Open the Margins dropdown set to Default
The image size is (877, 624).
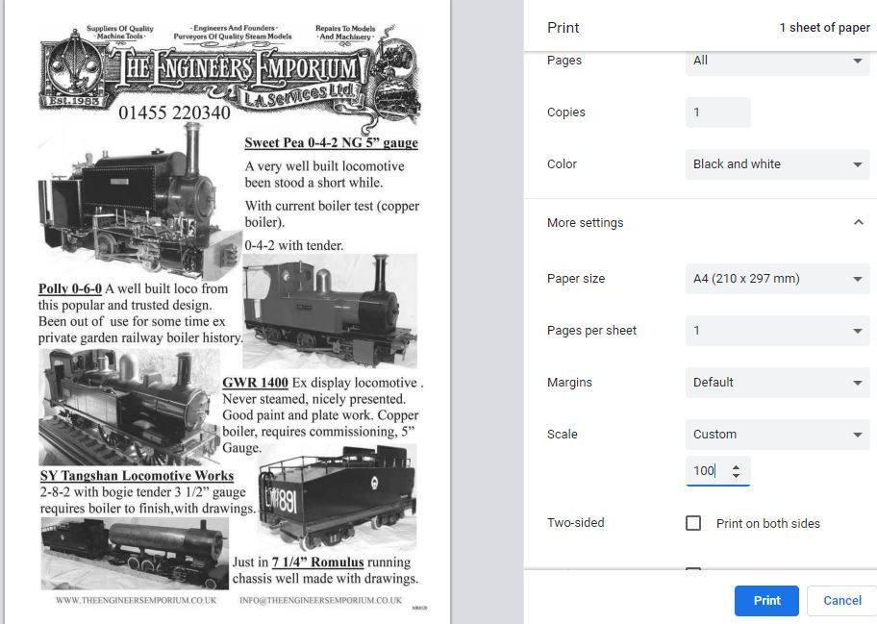(x=777, y=383)
